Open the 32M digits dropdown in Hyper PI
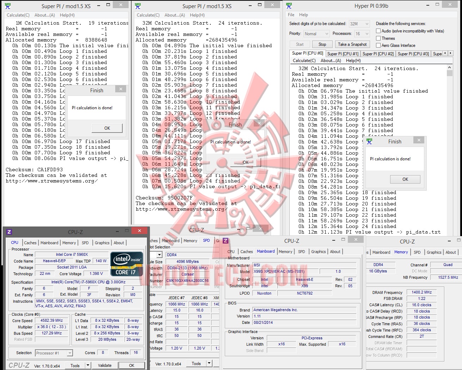 [359, 24]
